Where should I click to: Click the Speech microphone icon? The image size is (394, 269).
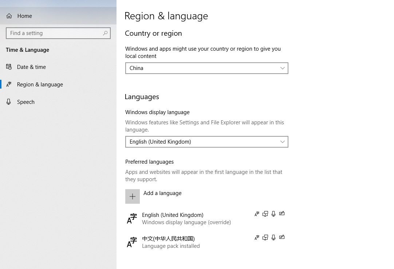[9, 102]
